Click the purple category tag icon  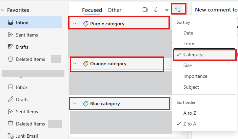tap(85, 24)
